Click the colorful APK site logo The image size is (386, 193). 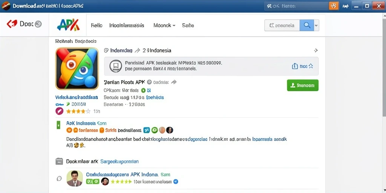click(x=68, y=25)
